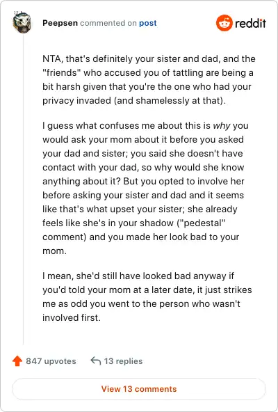Click the paragraph starting "I mean, she'd still"

(x=147, y=296)
